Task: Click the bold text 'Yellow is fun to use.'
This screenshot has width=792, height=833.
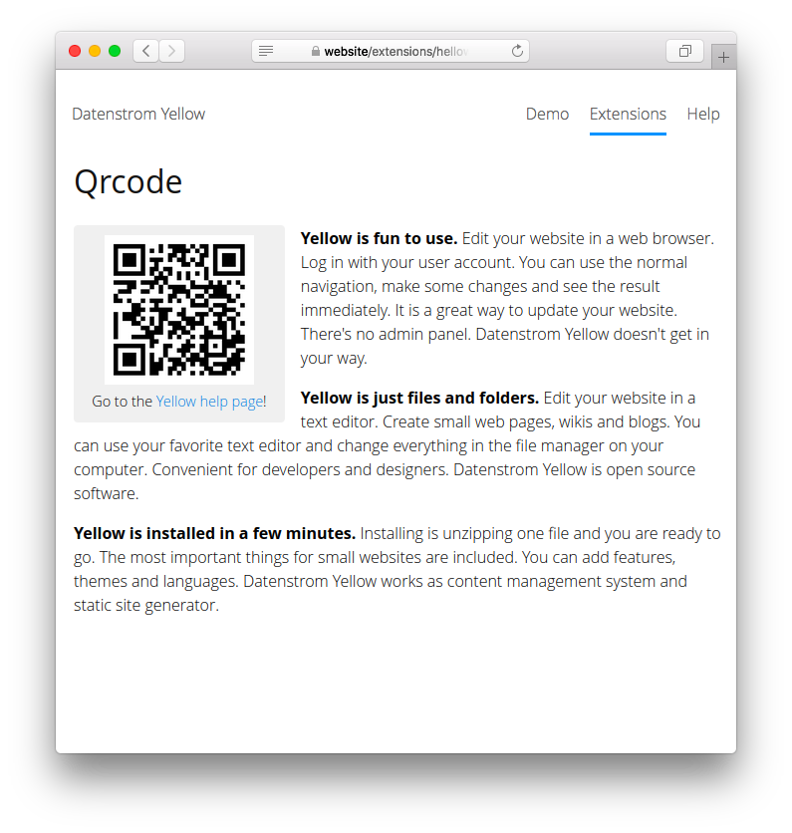Action: click(x=379, y=238)
